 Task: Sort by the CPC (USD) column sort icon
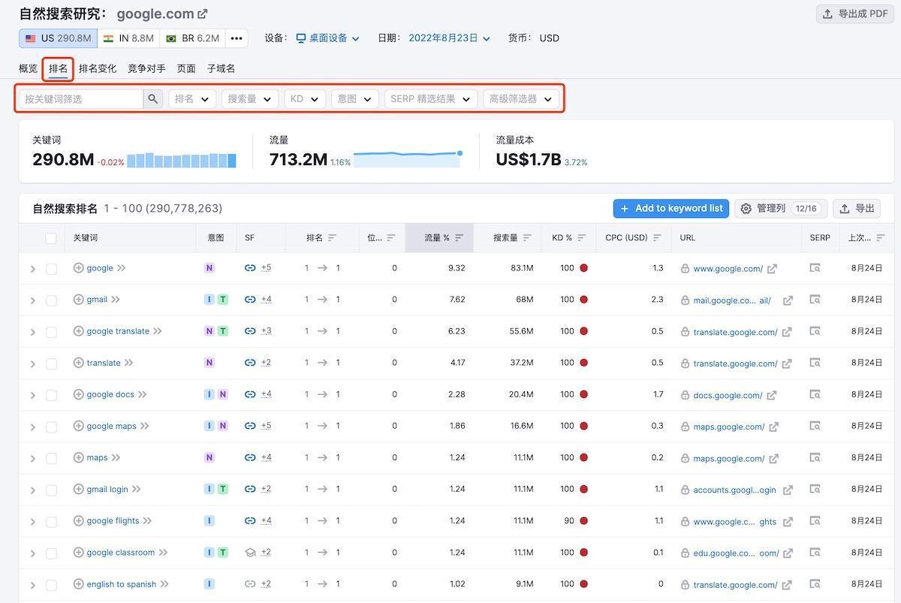(657, 238)
